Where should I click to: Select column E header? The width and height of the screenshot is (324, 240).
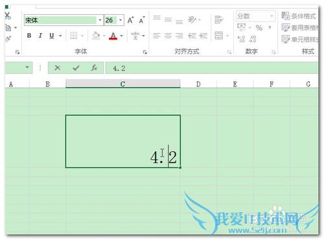[235, 84]
